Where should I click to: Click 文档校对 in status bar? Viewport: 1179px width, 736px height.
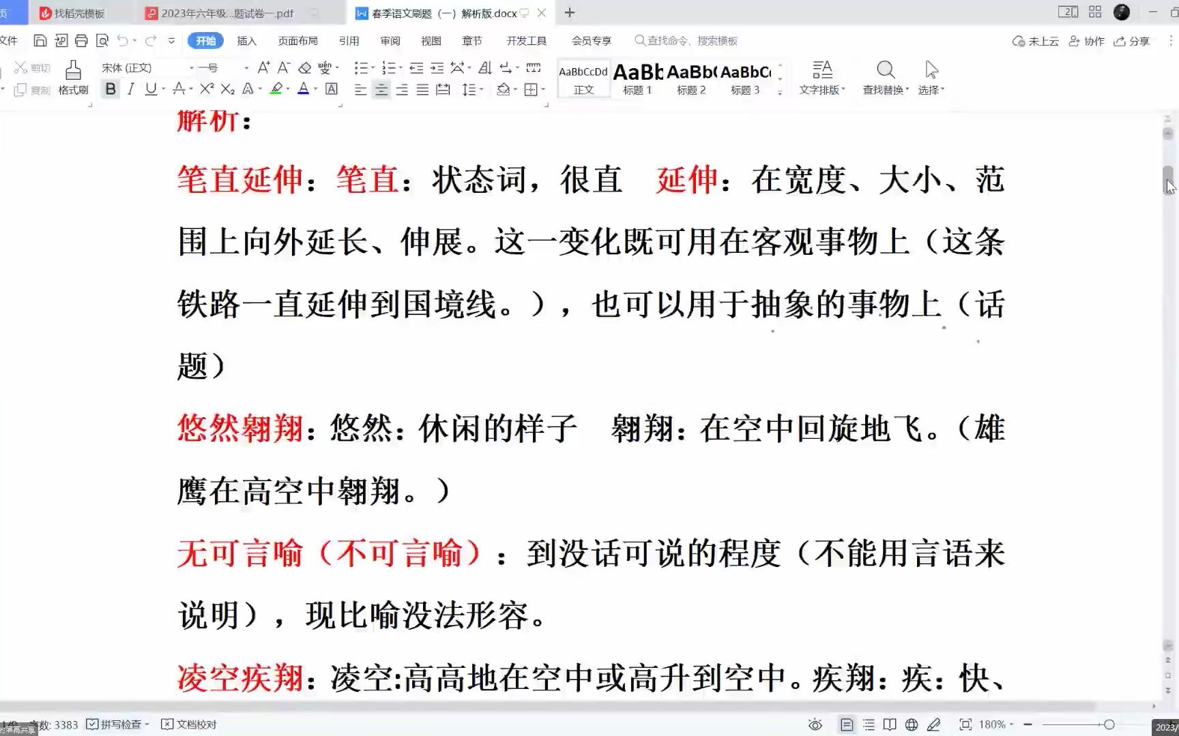click(x=189, y=724)
